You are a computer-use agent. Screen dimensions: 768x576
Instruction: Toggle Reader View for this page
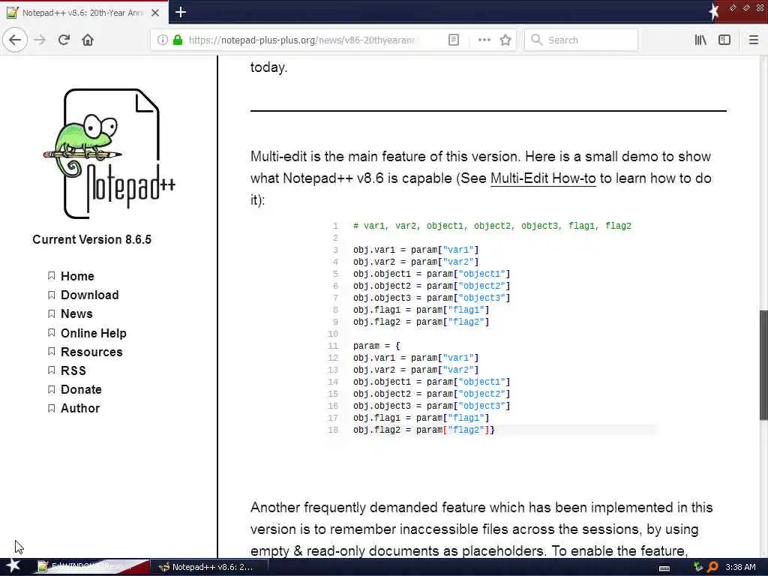click(x=454, y=40)
